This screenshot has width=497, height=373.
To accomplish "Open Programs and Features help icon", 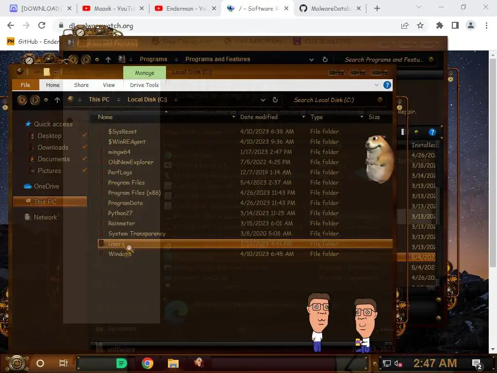I will (432, 132).
